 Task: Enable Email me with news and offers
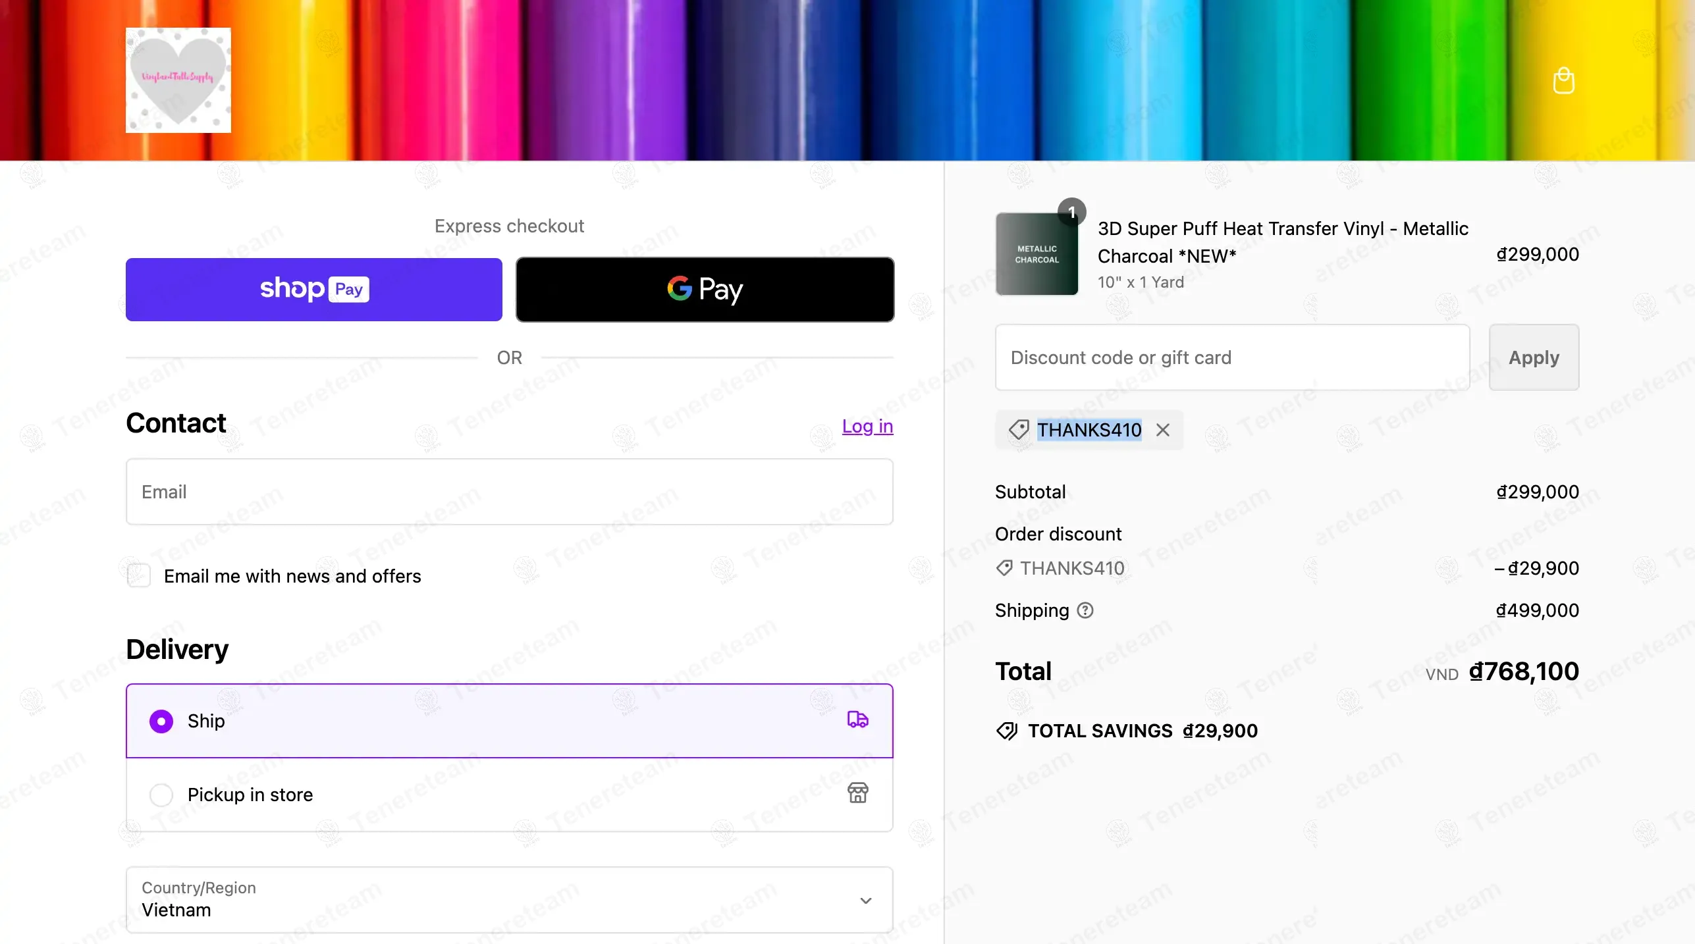pyautogui.click(x=139, y=575)
